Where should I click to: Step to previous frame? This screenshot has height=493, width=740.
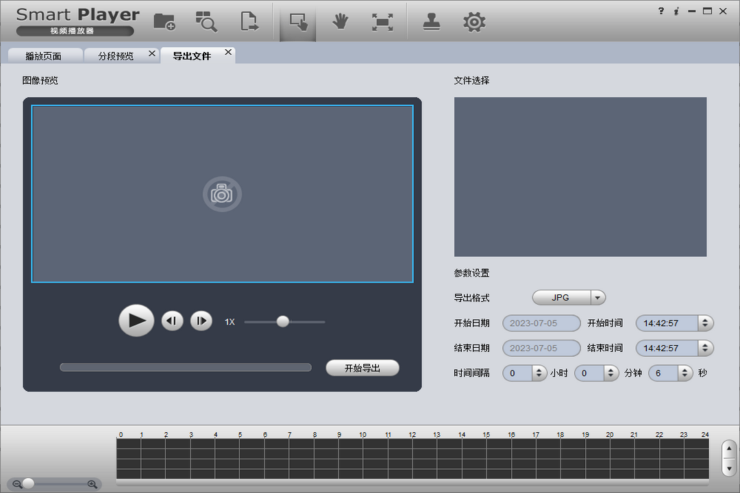172,320
